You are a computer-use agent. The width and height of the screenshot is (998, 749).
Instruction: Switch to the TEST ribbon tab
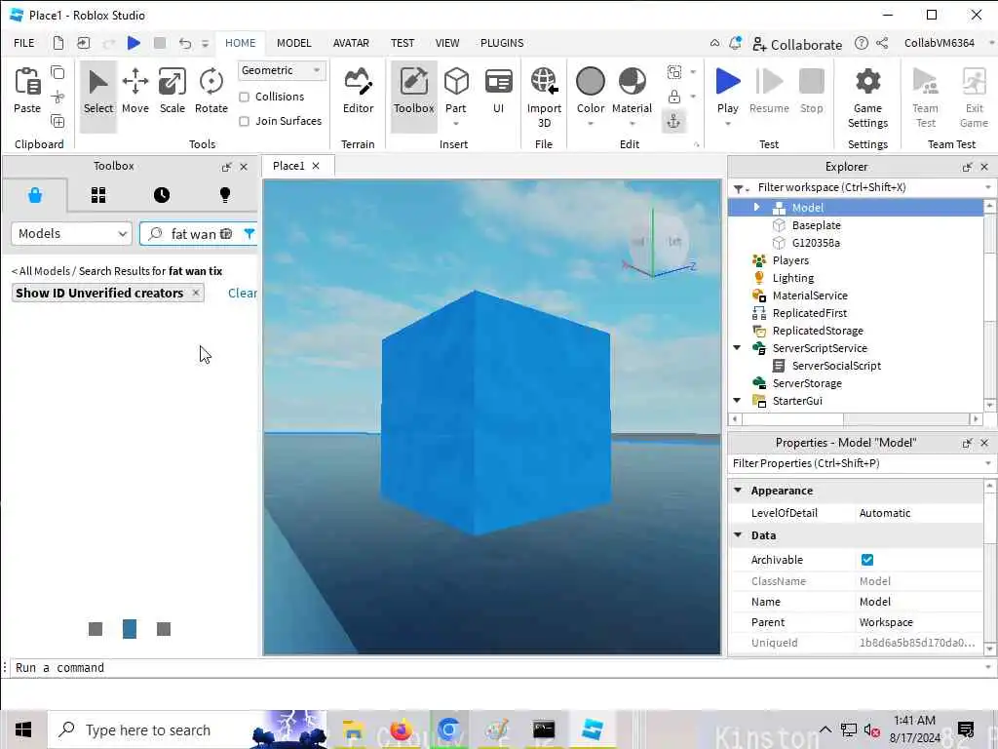(x=403, y=43)
